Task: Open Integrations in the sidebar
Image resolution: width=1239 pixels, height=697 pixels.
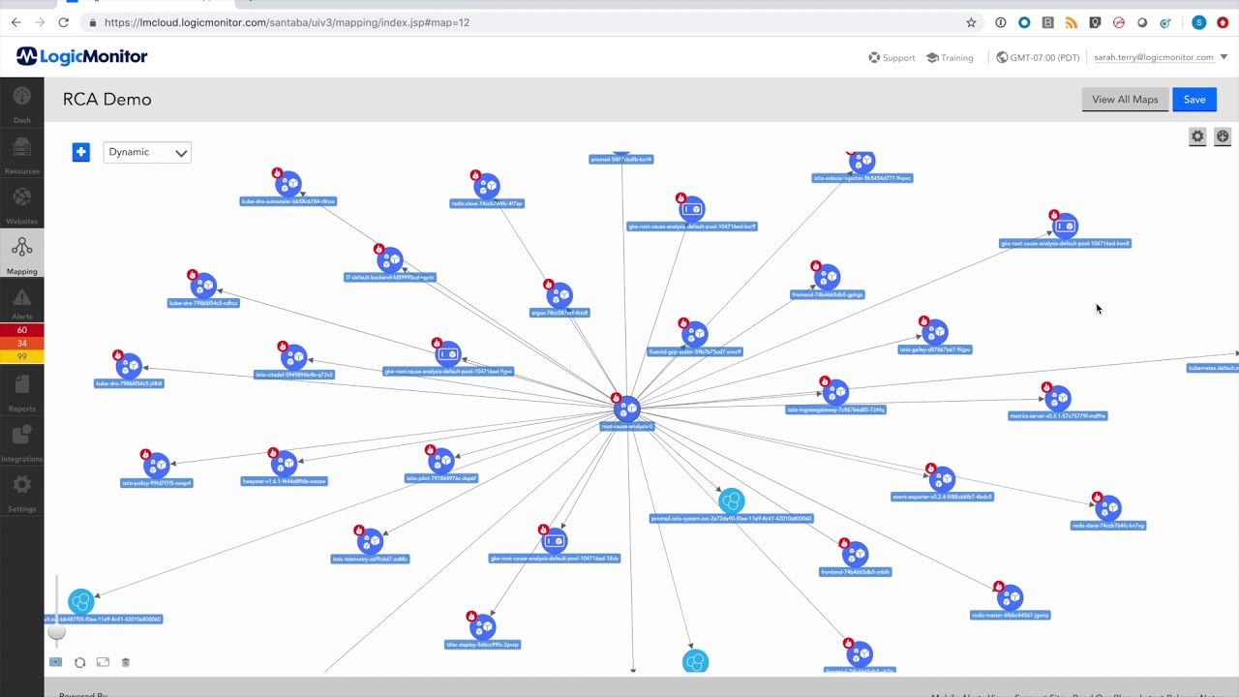Action: pos(21,442)
